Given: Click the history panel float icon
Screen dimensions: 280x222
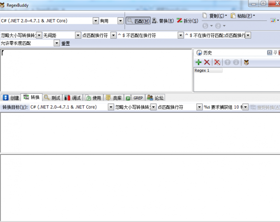Looking at the screenshot, I should pos(269,52).
